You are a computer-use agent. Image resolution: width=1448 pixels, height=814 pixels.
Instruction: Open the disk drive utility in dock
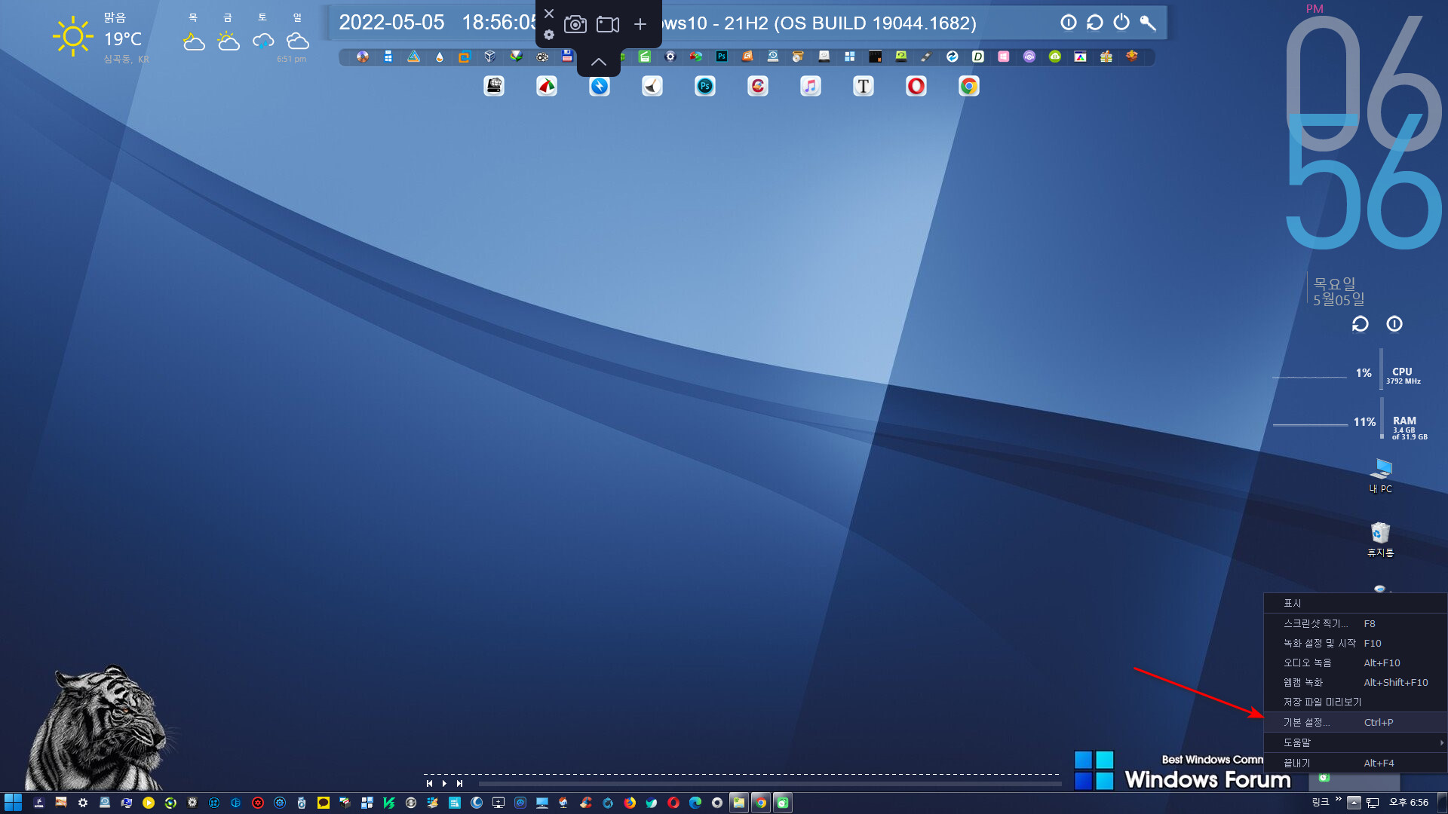(x=494, y=86)
